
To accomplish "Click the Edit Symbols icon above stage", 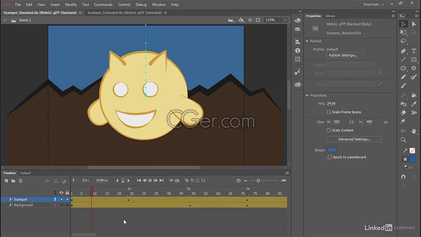I will click(x=241, y=20).
